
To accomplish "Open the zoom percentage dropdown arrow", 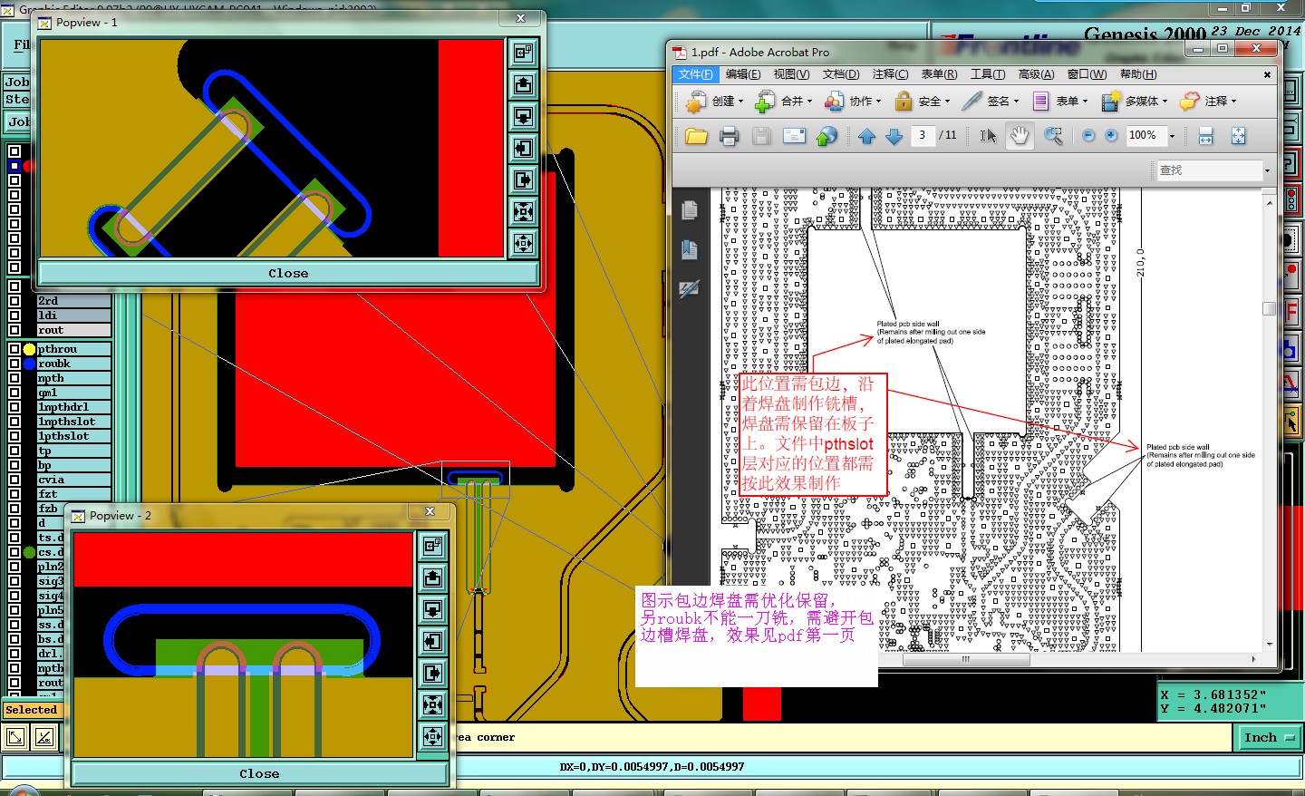I will click(x=1172, y=136).
